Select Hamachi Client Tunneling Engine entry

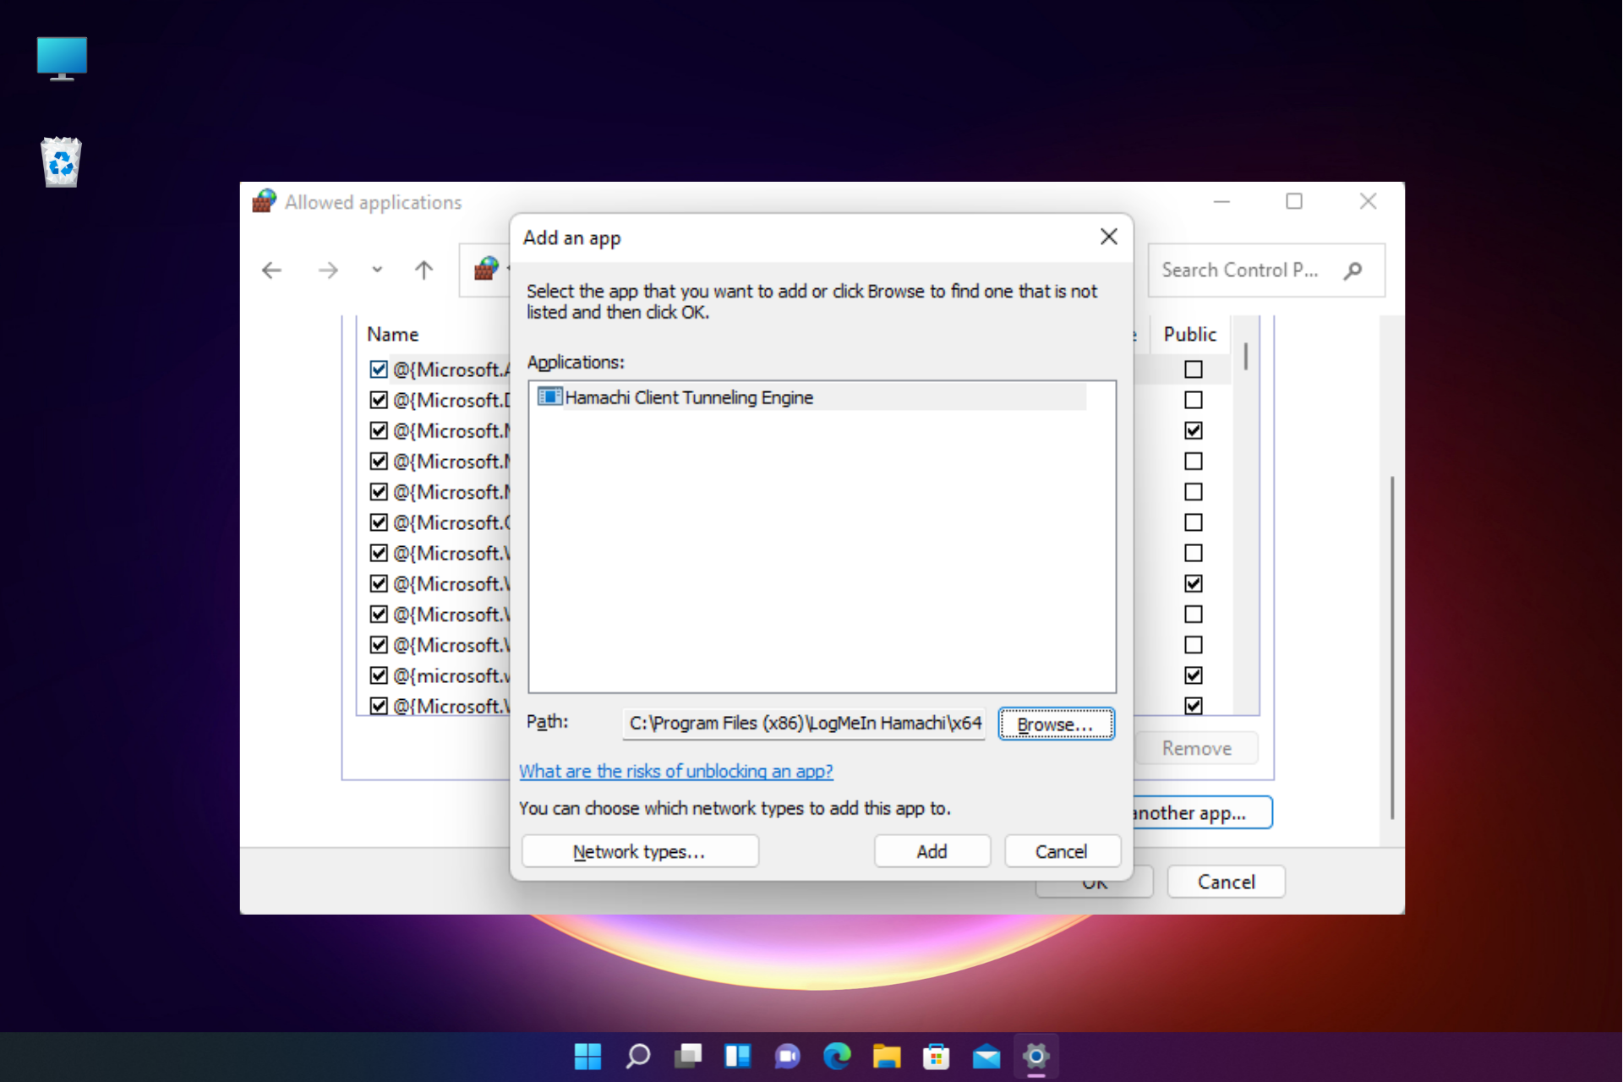point(811,397)
